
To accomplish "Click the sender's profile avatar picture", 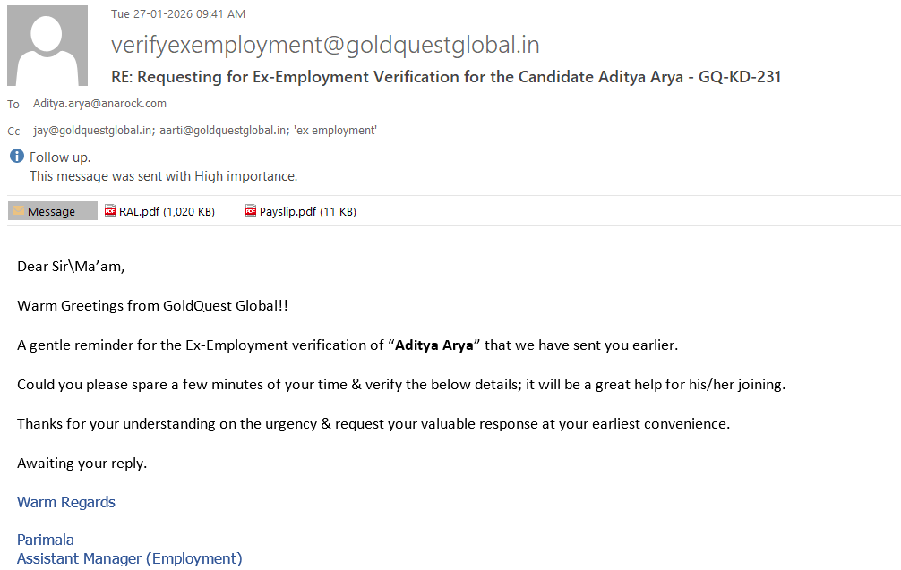I will point(47,46).
